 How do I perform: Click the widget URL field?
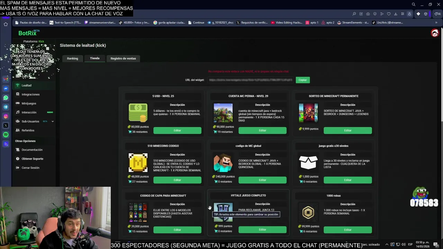[x=251, y=80]
